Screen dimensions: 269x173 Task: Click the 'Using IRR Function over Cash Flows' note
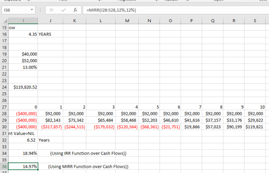[x=88, y=153]
